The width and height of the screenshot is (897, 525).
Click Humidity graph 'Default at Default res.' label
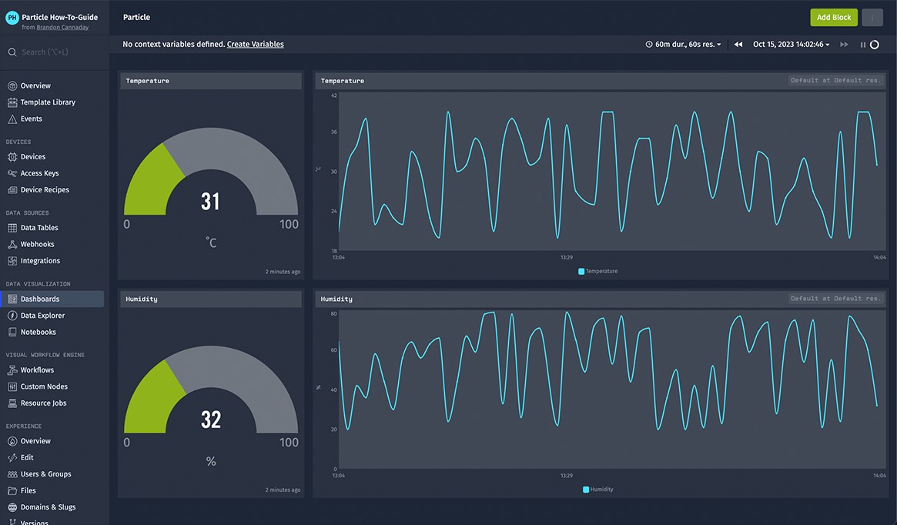coord(835,299)
